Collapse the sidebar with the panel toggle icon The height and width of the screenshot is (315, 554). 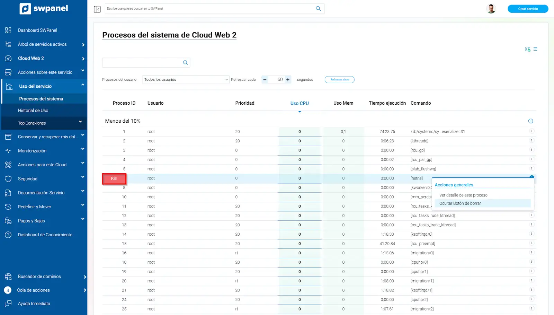coord(97,9)
